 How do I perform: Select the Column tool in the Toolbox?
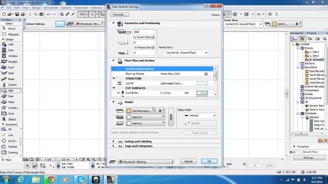10,85
